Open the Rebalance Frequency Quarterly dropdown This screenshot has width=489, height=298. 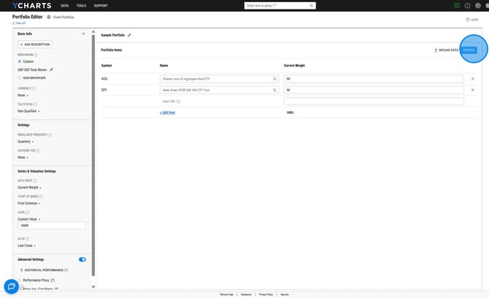(26, 141)
